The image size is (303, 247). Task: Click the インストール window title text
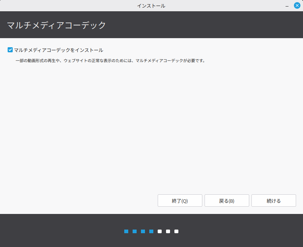(x=151, y=6)
